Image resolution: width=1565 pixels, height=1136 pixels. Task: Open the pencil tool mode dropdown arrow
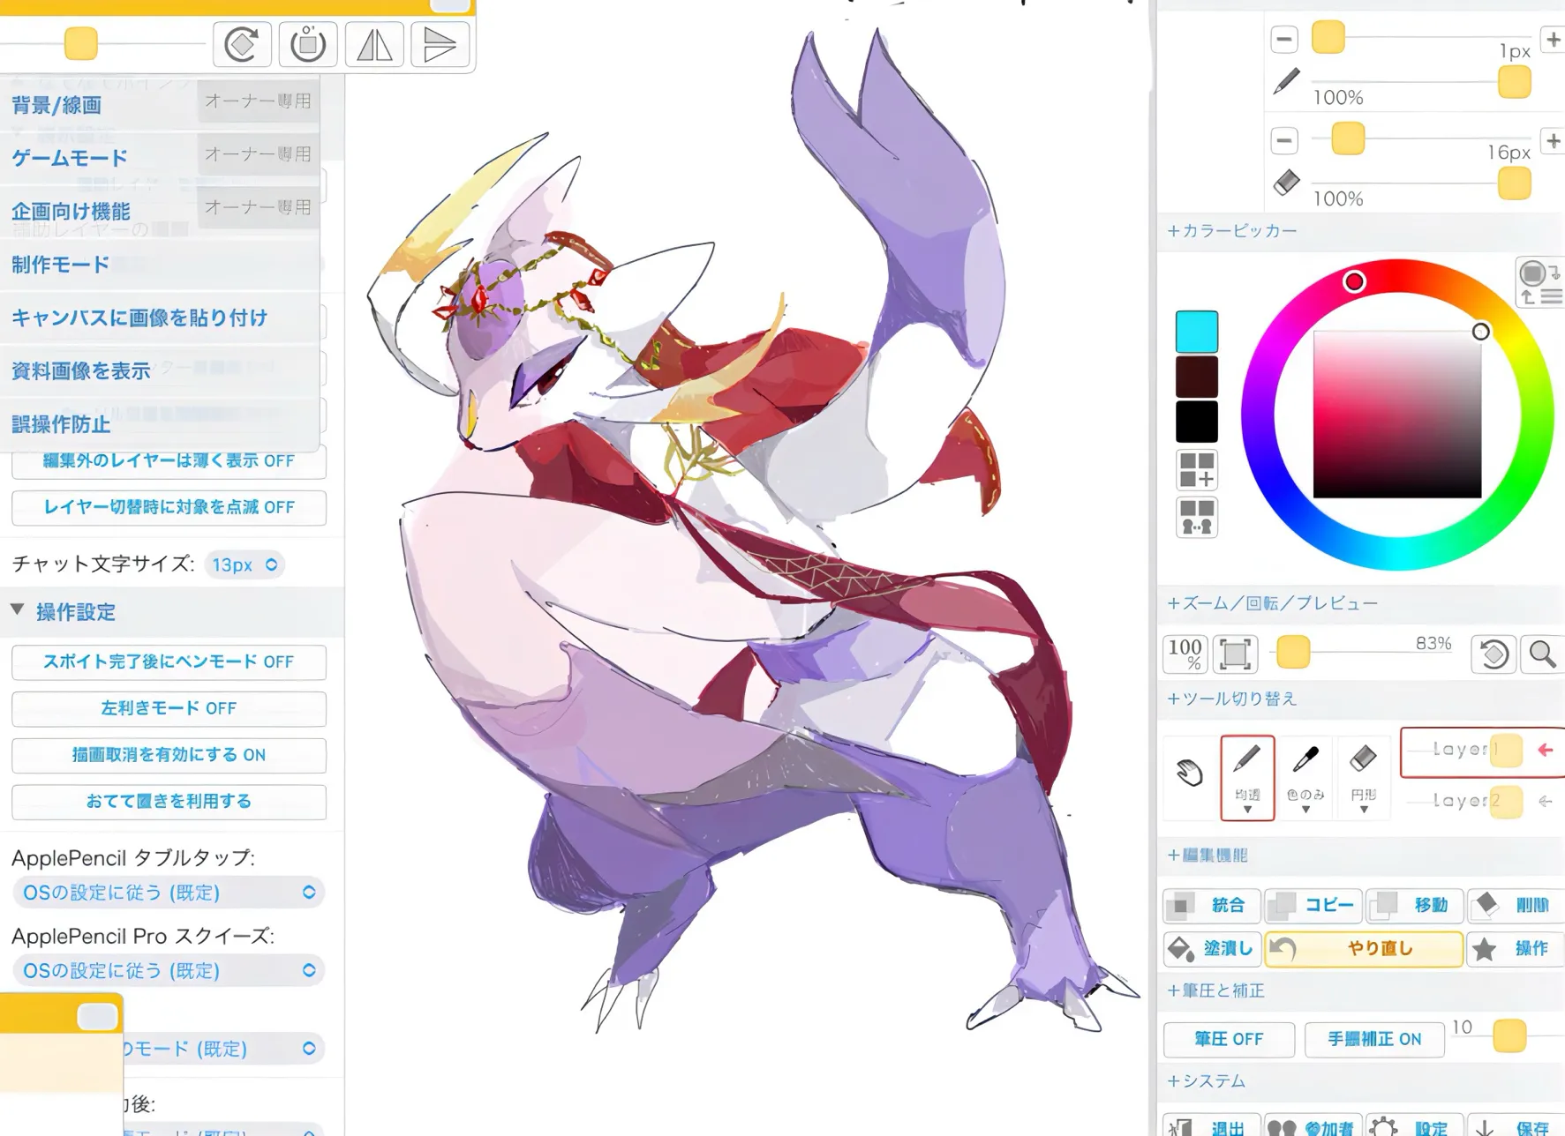[1247, 810]
